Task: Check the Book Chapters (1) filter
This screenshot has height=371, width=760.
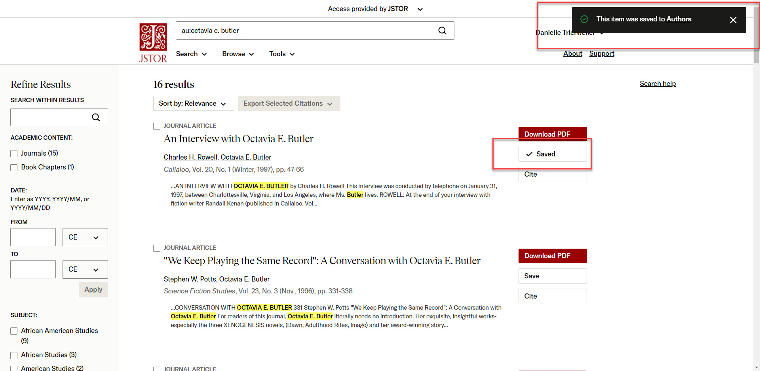Action: click(x=14, y=167)
